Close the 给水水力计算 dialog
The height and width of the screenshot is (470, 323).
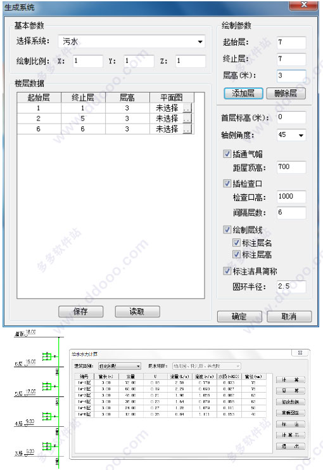click(x=300, y=353)
